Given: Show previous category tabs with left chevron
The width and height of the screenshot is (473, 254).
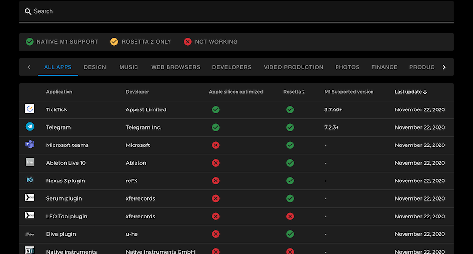Looking at the screenshot, I should click(29, 67).
